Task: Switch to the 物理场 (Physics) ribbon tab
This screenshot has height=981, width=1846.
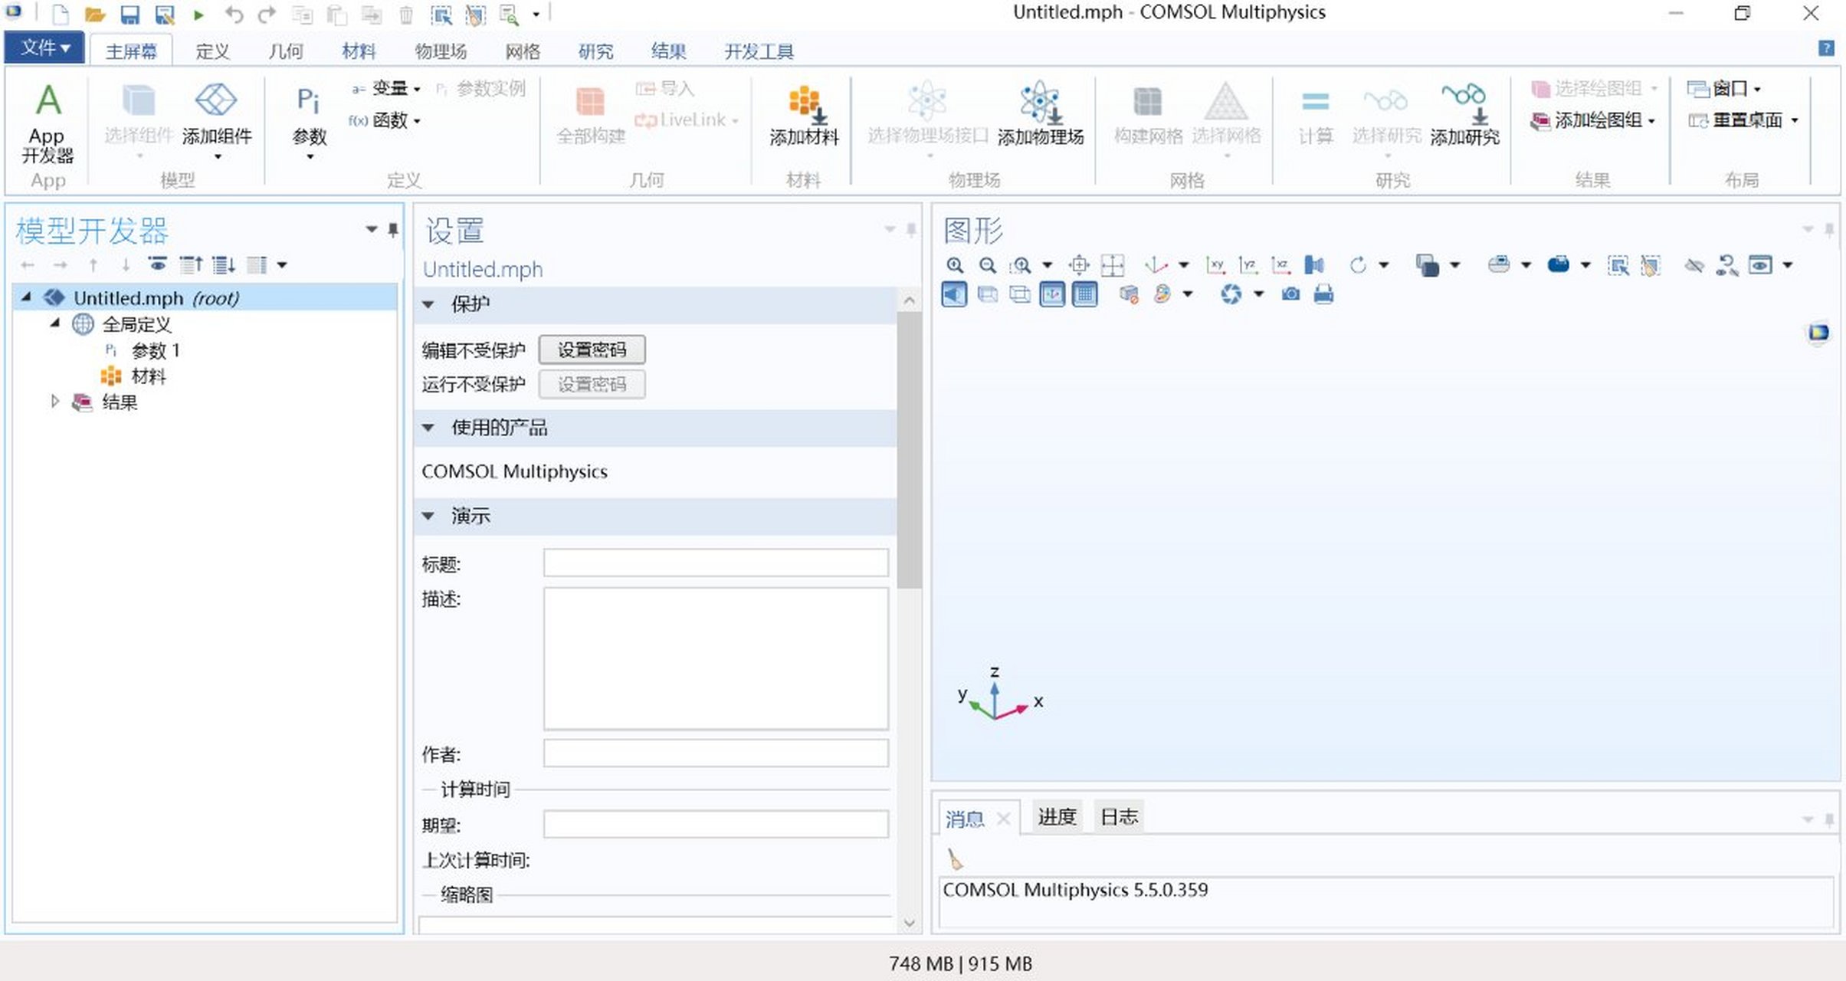Action: click(441, 51)
